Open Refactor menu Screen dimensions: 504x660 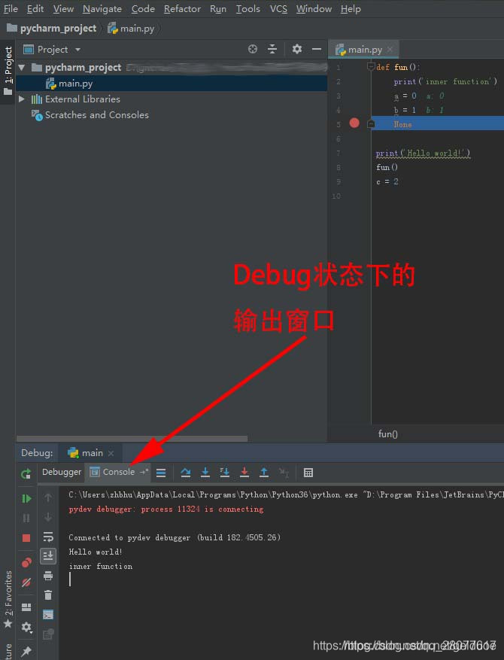coord(182,9)
